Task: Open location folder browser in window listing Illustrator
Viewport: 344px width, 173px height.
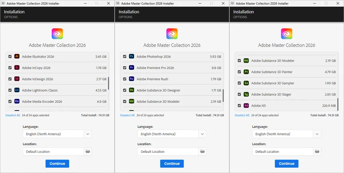Action: coord(88,152)
